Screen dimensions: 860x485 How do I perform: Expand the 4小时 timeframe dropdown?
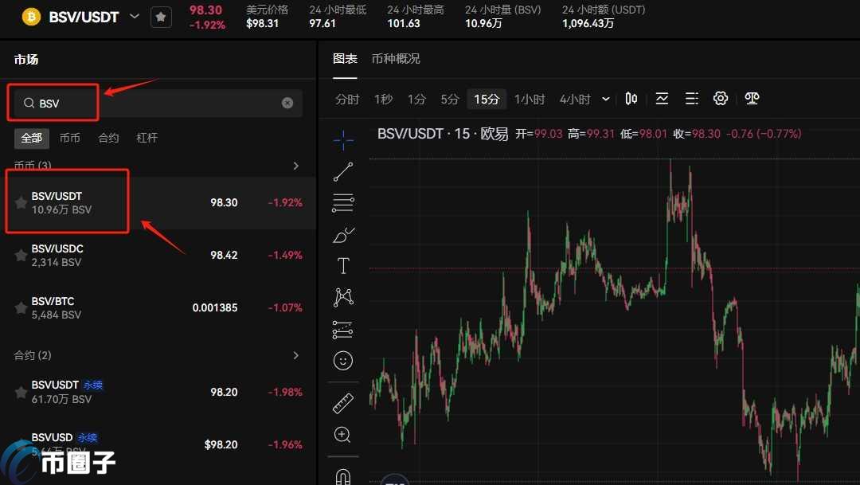(x=606, y=100)
